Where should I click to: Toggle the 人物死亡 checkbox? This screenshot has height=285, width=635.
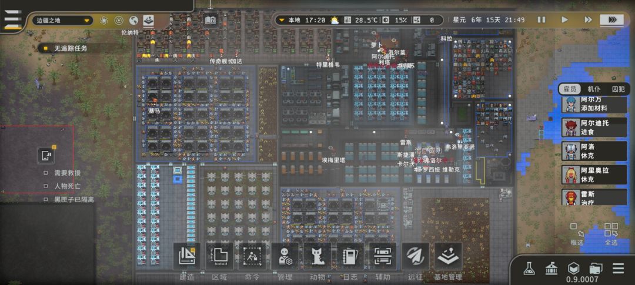click(46, 186)
